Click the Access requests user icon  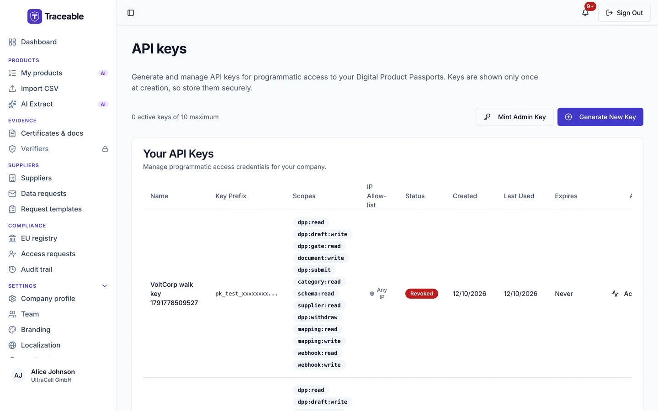click(x=12, y=254)
